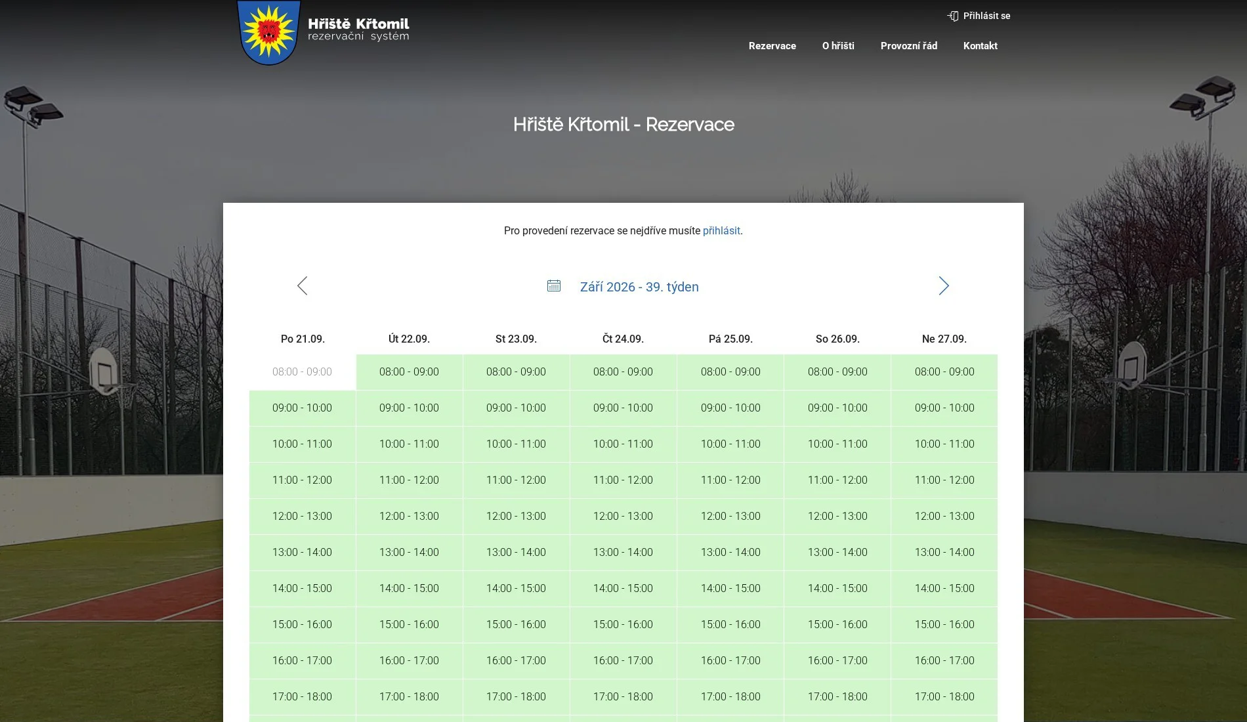
Task: Select Saturday 26.09. slot 09:00 - 10:00
Action: pos(837,408)
